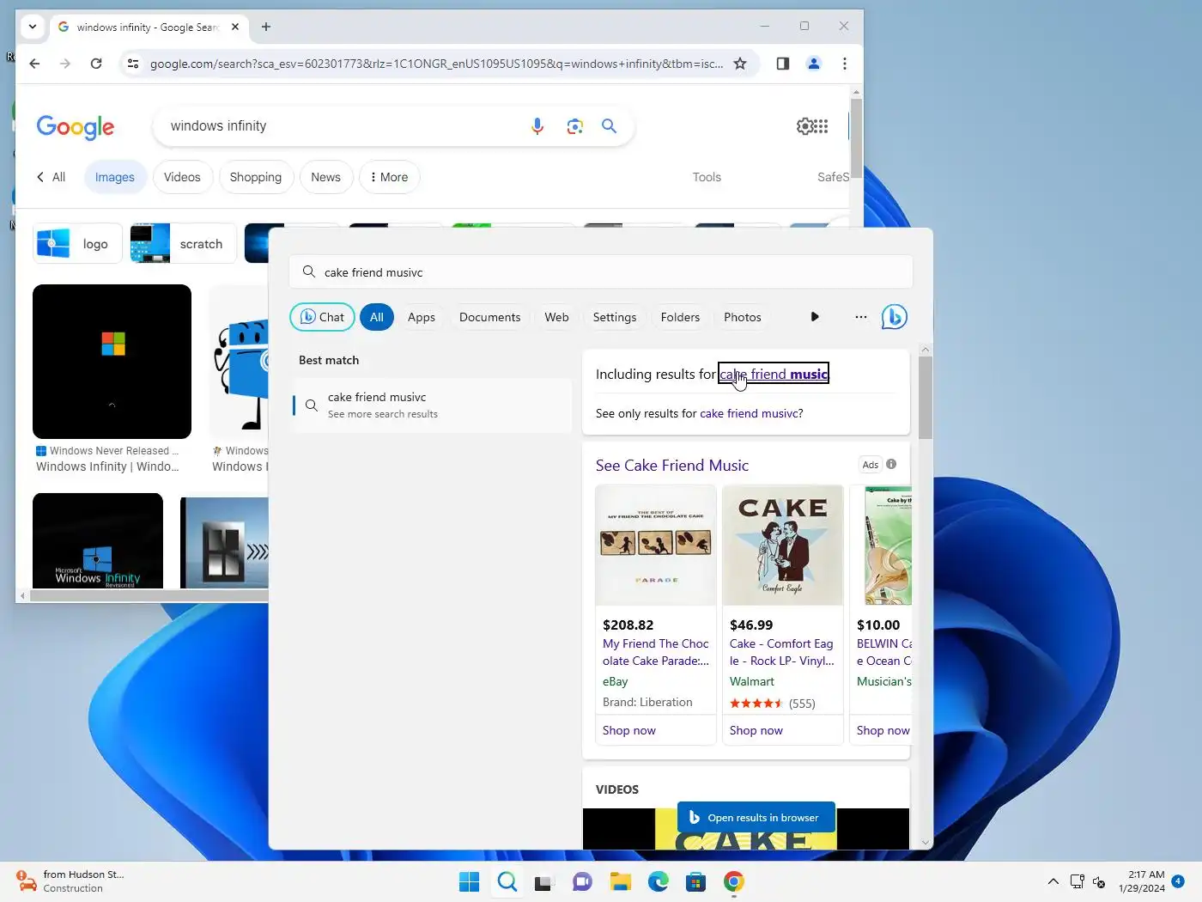The width and height of the screenshot is (1202, 902).
Task: Click the Windows search text field
Action: 601,272
